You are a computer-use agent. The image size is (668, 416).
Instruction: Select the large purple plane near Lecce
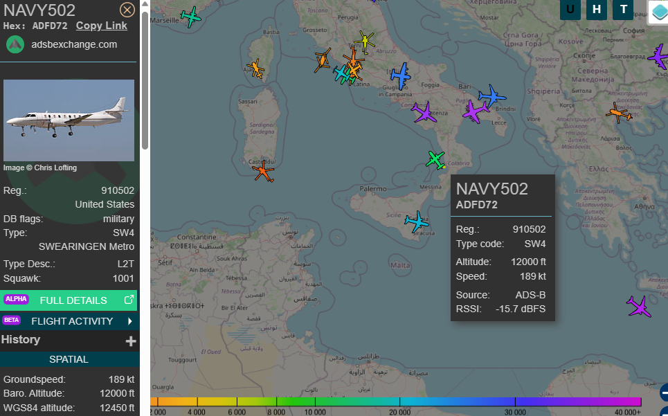475,111
